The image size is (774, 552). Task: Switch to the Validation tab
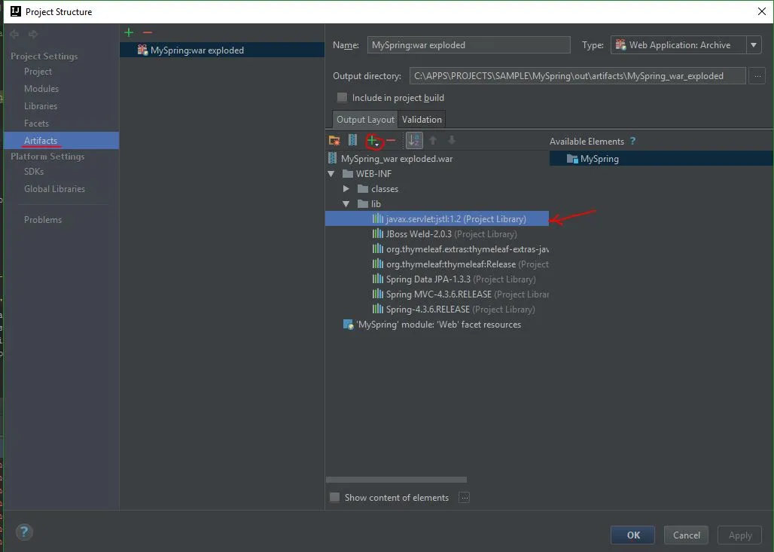point(422,120)
